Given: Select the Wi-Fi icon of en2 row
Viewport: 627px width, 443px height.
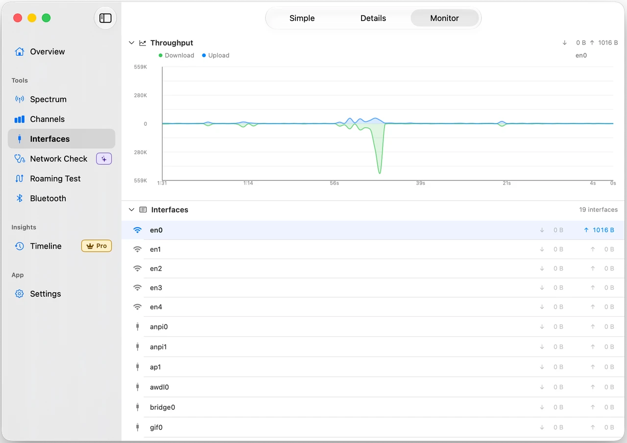Looking at the screenshot, I should click(138, 268).
